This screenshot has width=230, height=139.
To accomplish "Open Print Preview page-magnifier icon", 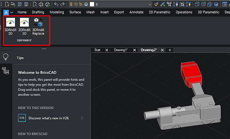I will pyautogui.click(x=35, y=4).
